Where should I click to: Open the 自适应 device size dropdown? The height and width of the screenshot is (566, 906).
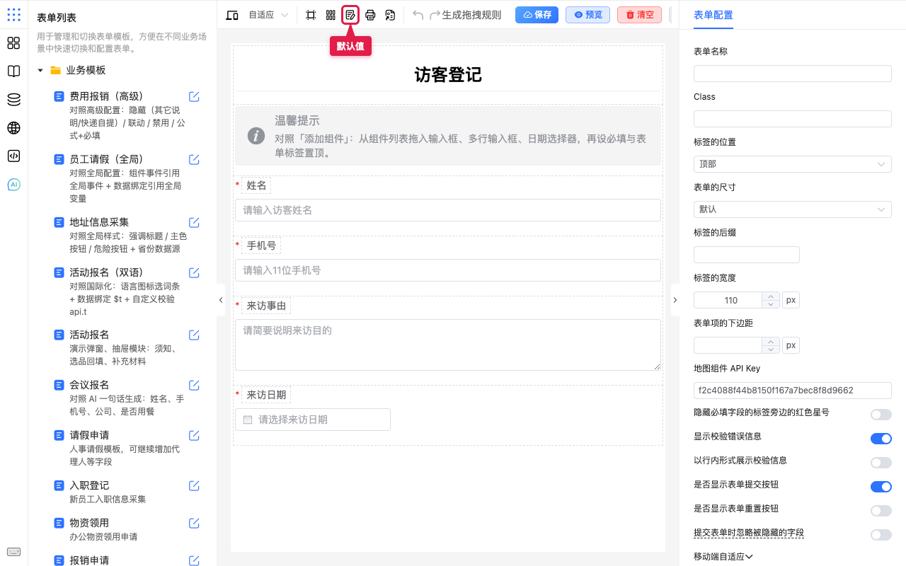click(268, 15)
